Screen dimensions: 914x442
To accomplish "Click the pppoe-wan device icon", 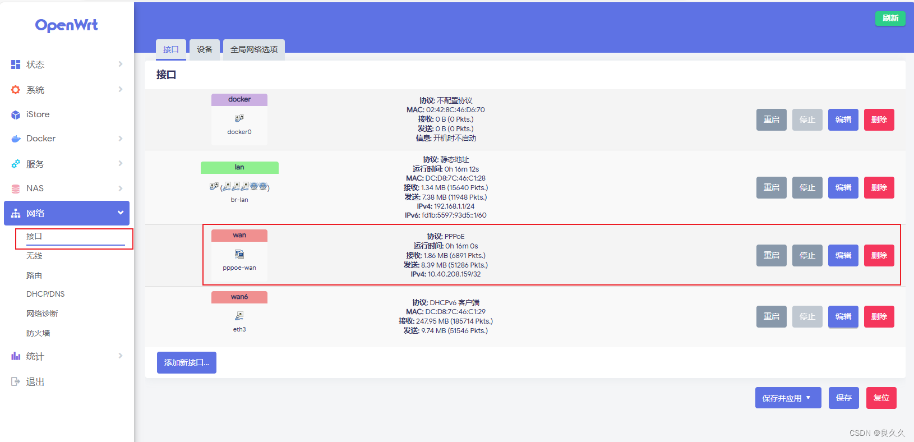I will click(x=239, y=254).
